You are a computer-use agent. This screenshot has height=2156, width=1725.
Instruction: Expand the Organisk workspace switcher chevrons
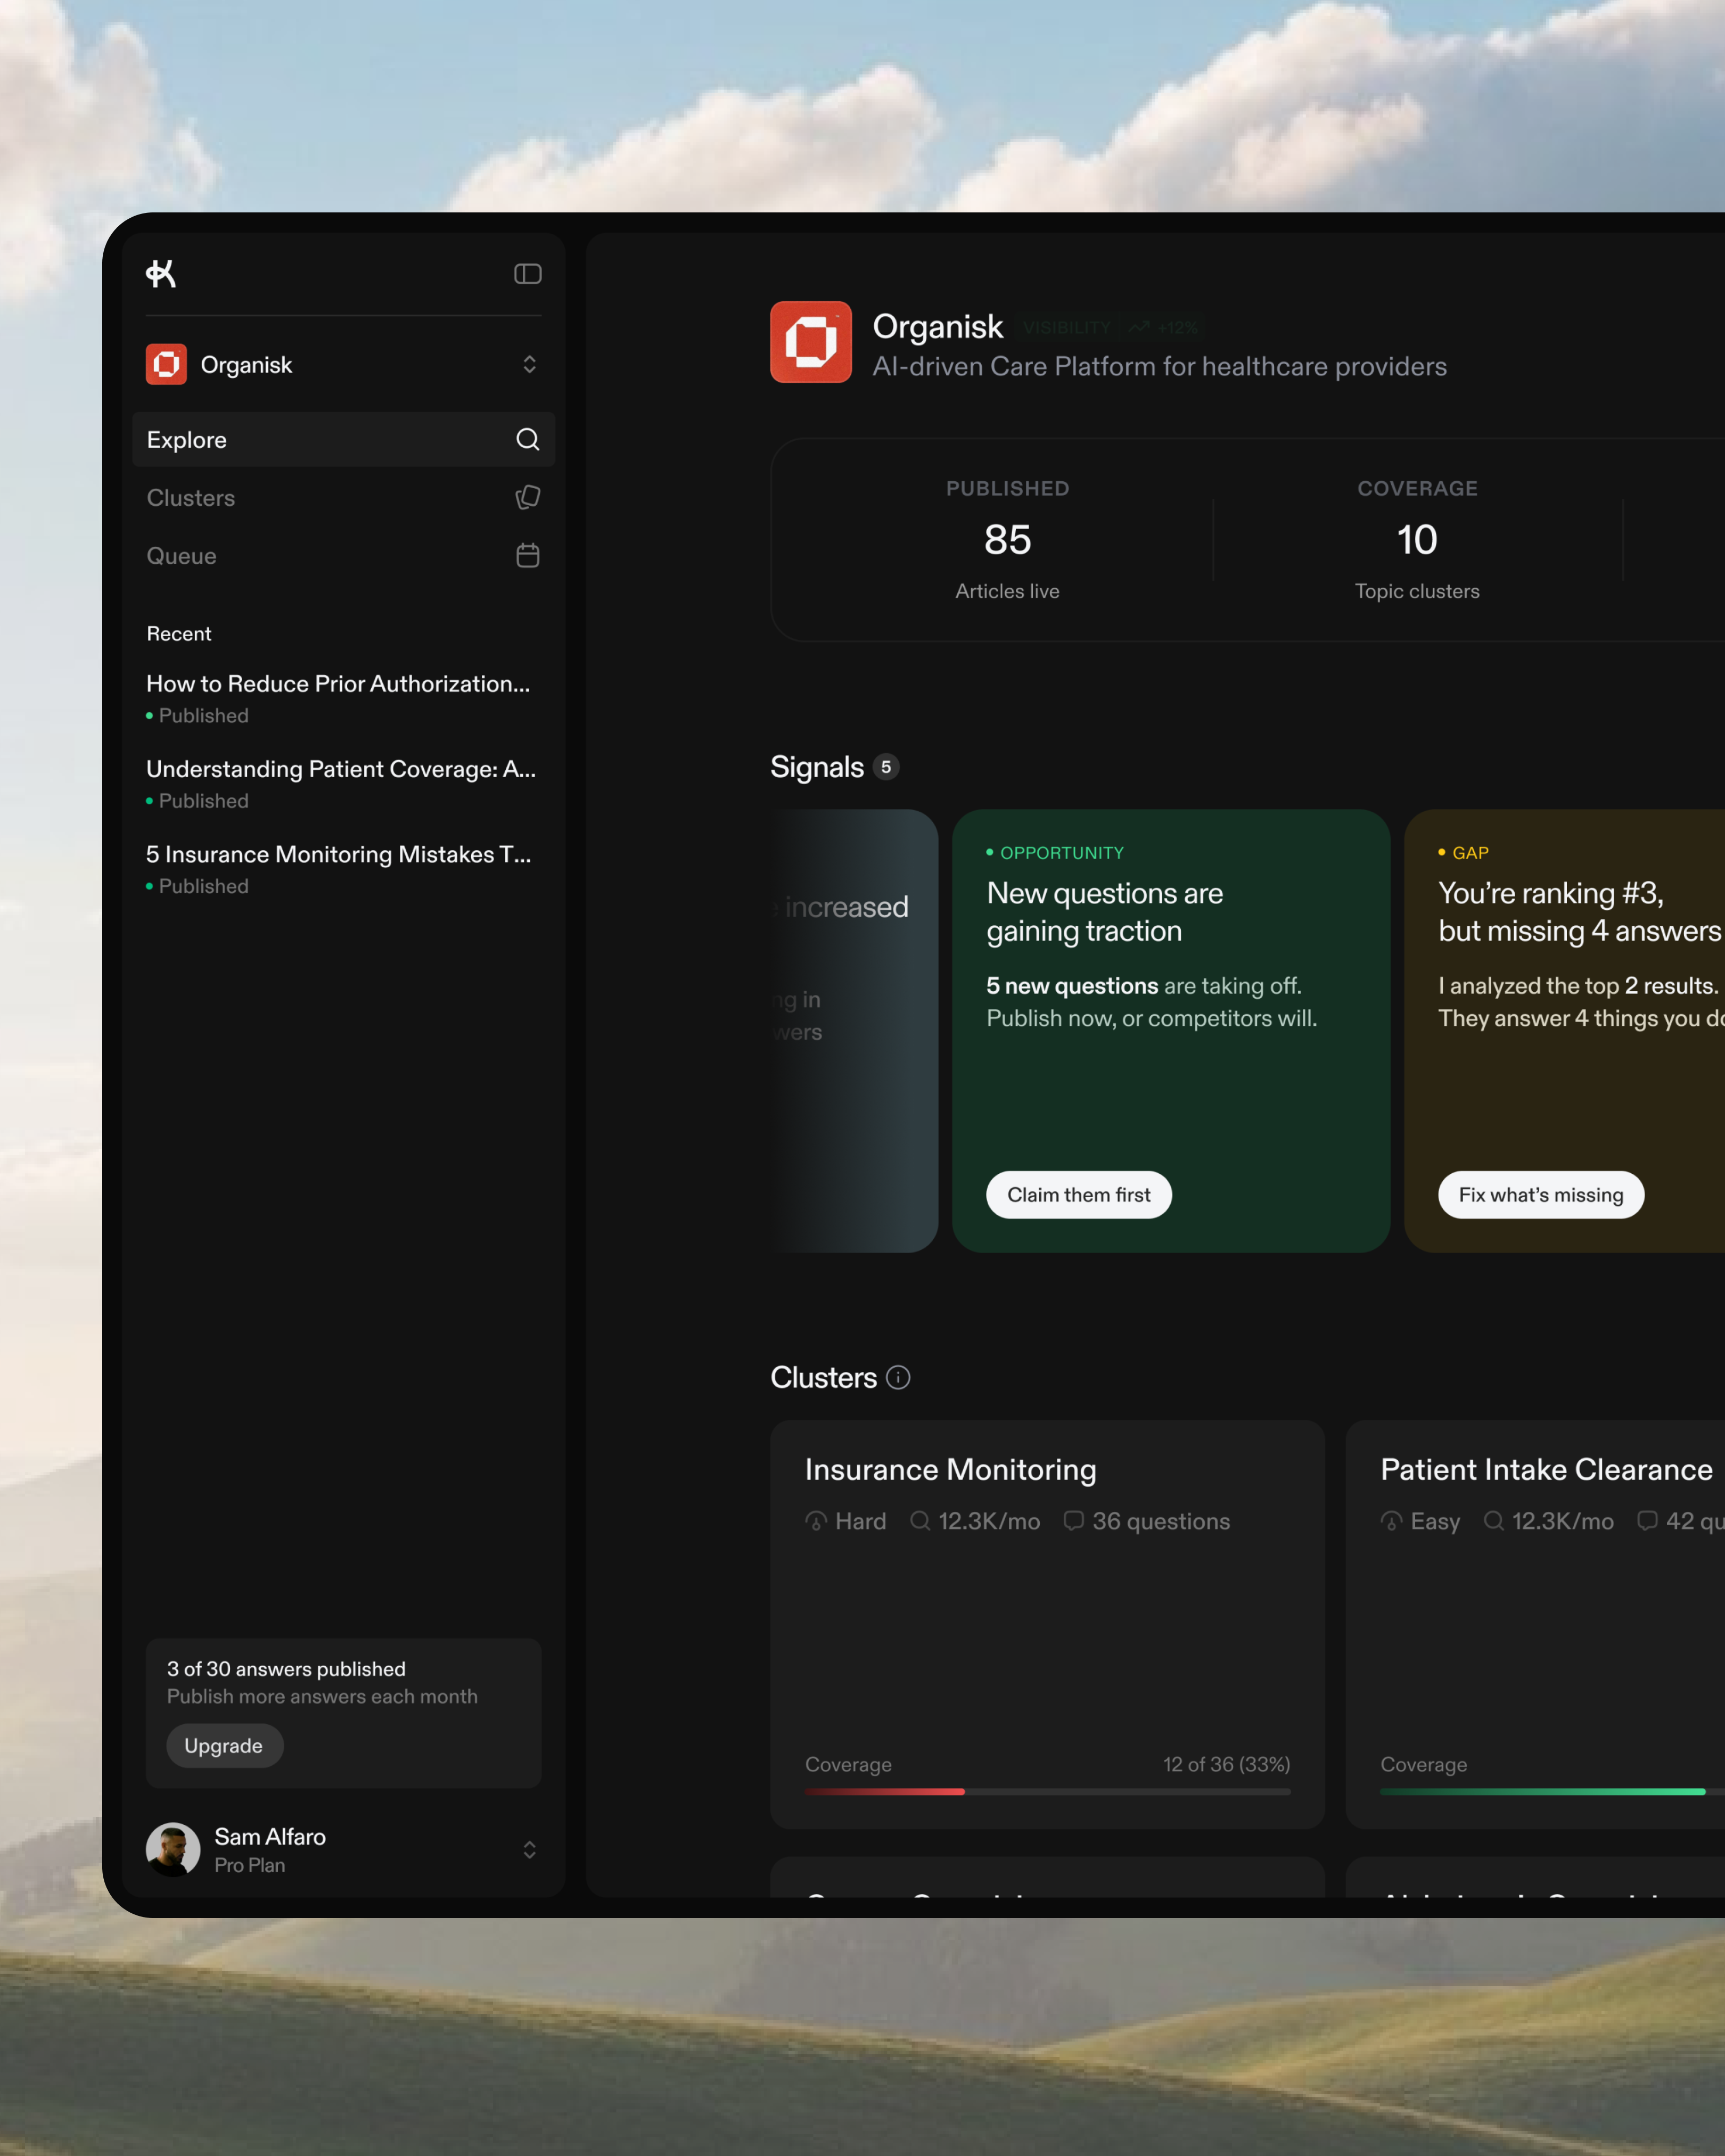click(529, 364)
